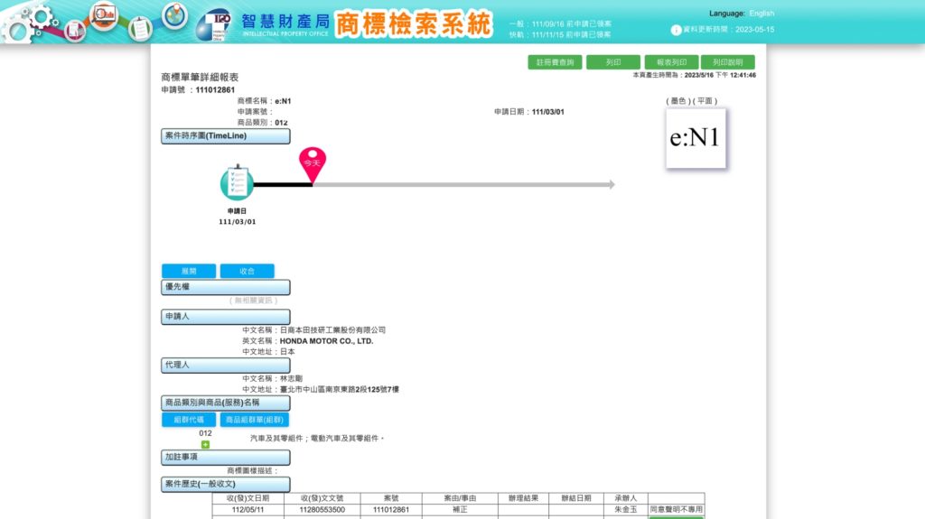Toggle the 加註事項 section header
Screen dimensions: 925x519
pyautogui.click(x=225, y=457)
